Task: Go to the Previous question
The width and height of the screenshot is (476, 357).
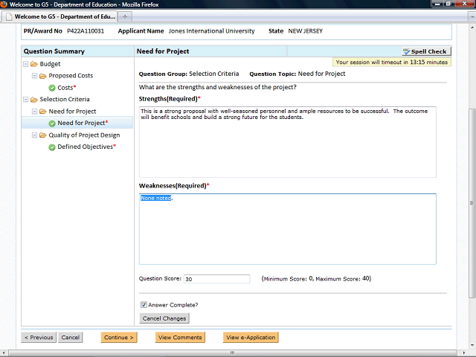Action: coord(39,337)
